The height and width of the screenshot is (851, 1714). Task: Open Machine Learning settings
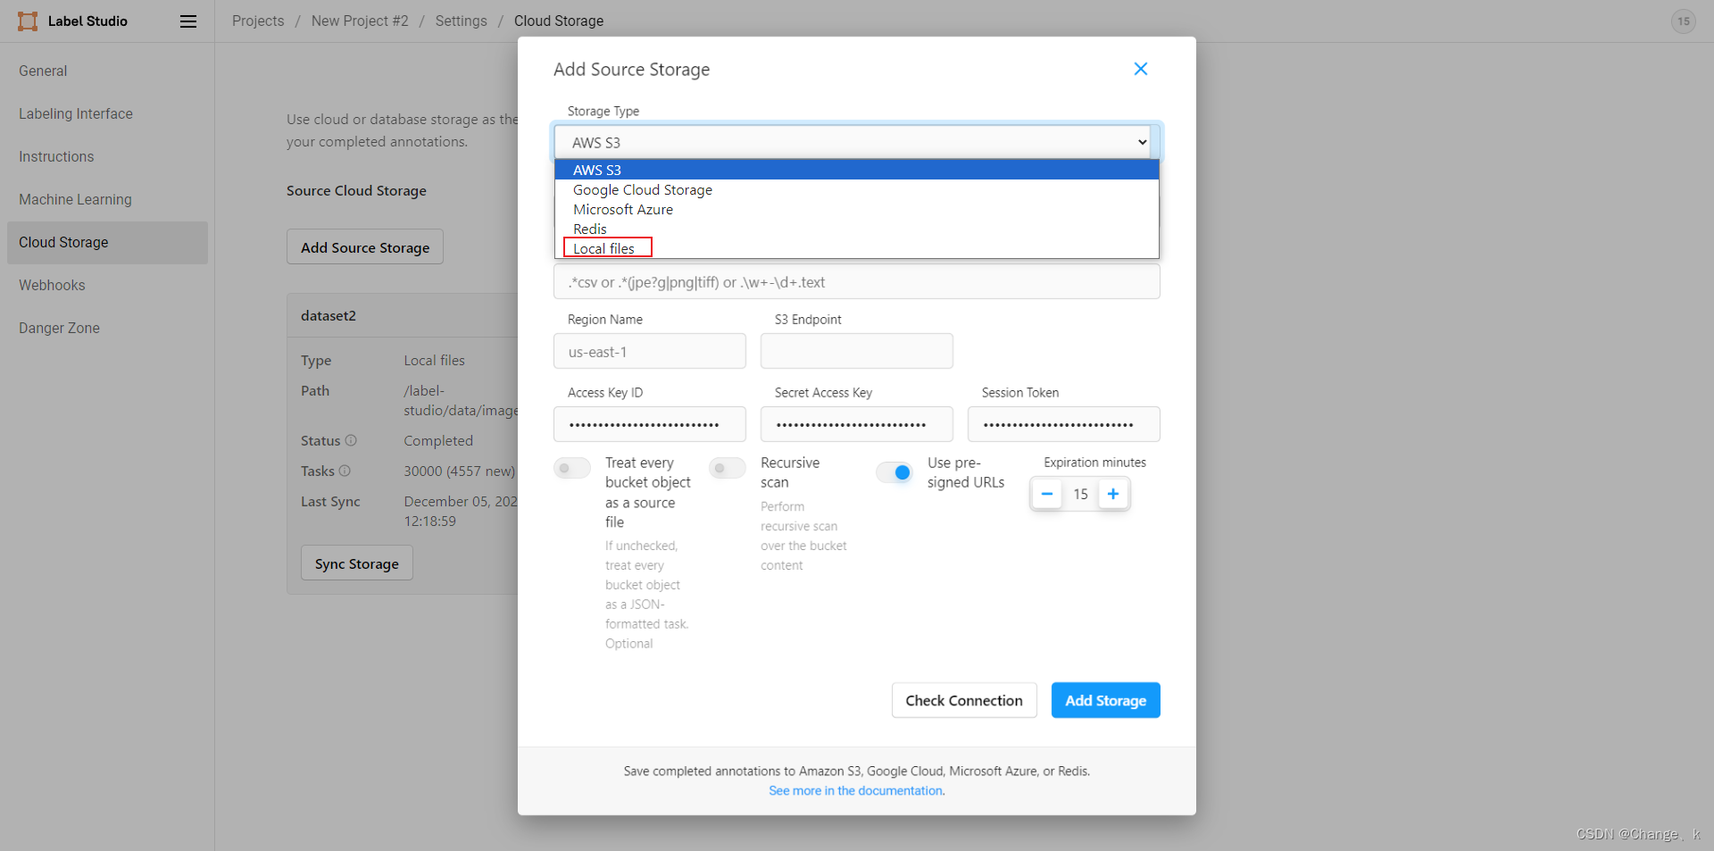click(x=107, y=199)
